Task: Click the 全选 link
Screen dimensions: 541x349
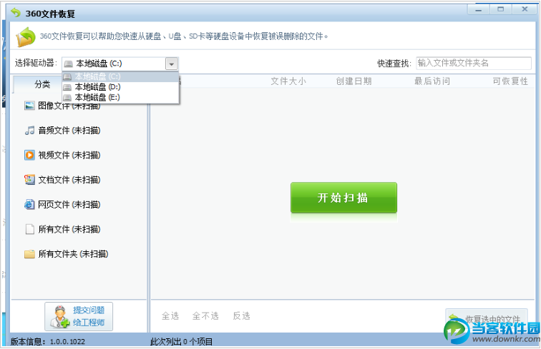Action: (x=170, y=316)
